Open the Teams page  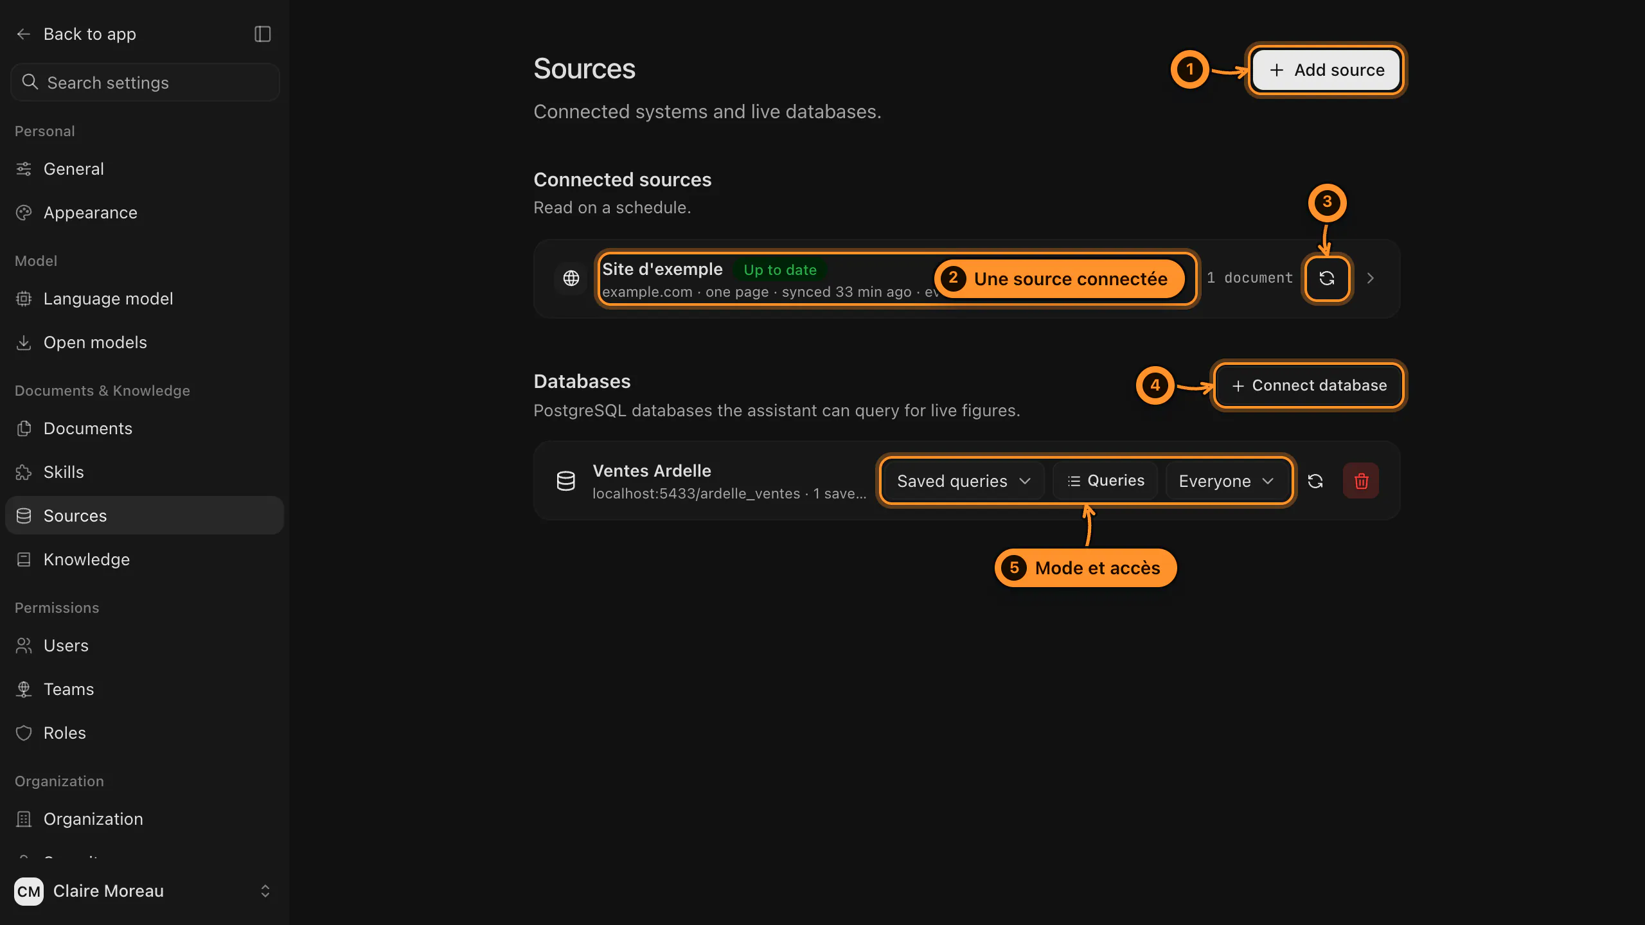point(145,689)
